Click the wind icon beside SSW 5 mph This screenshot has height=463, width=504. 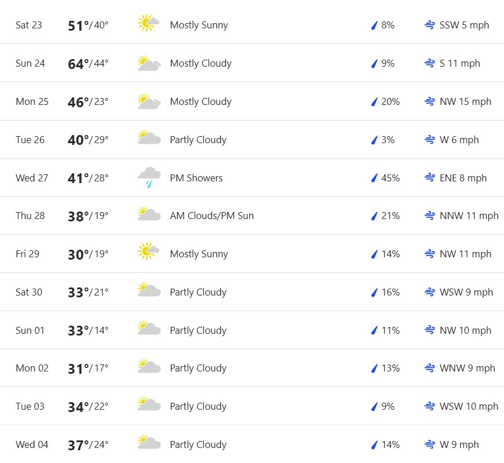pyautogui.click(x=430, y=25)
